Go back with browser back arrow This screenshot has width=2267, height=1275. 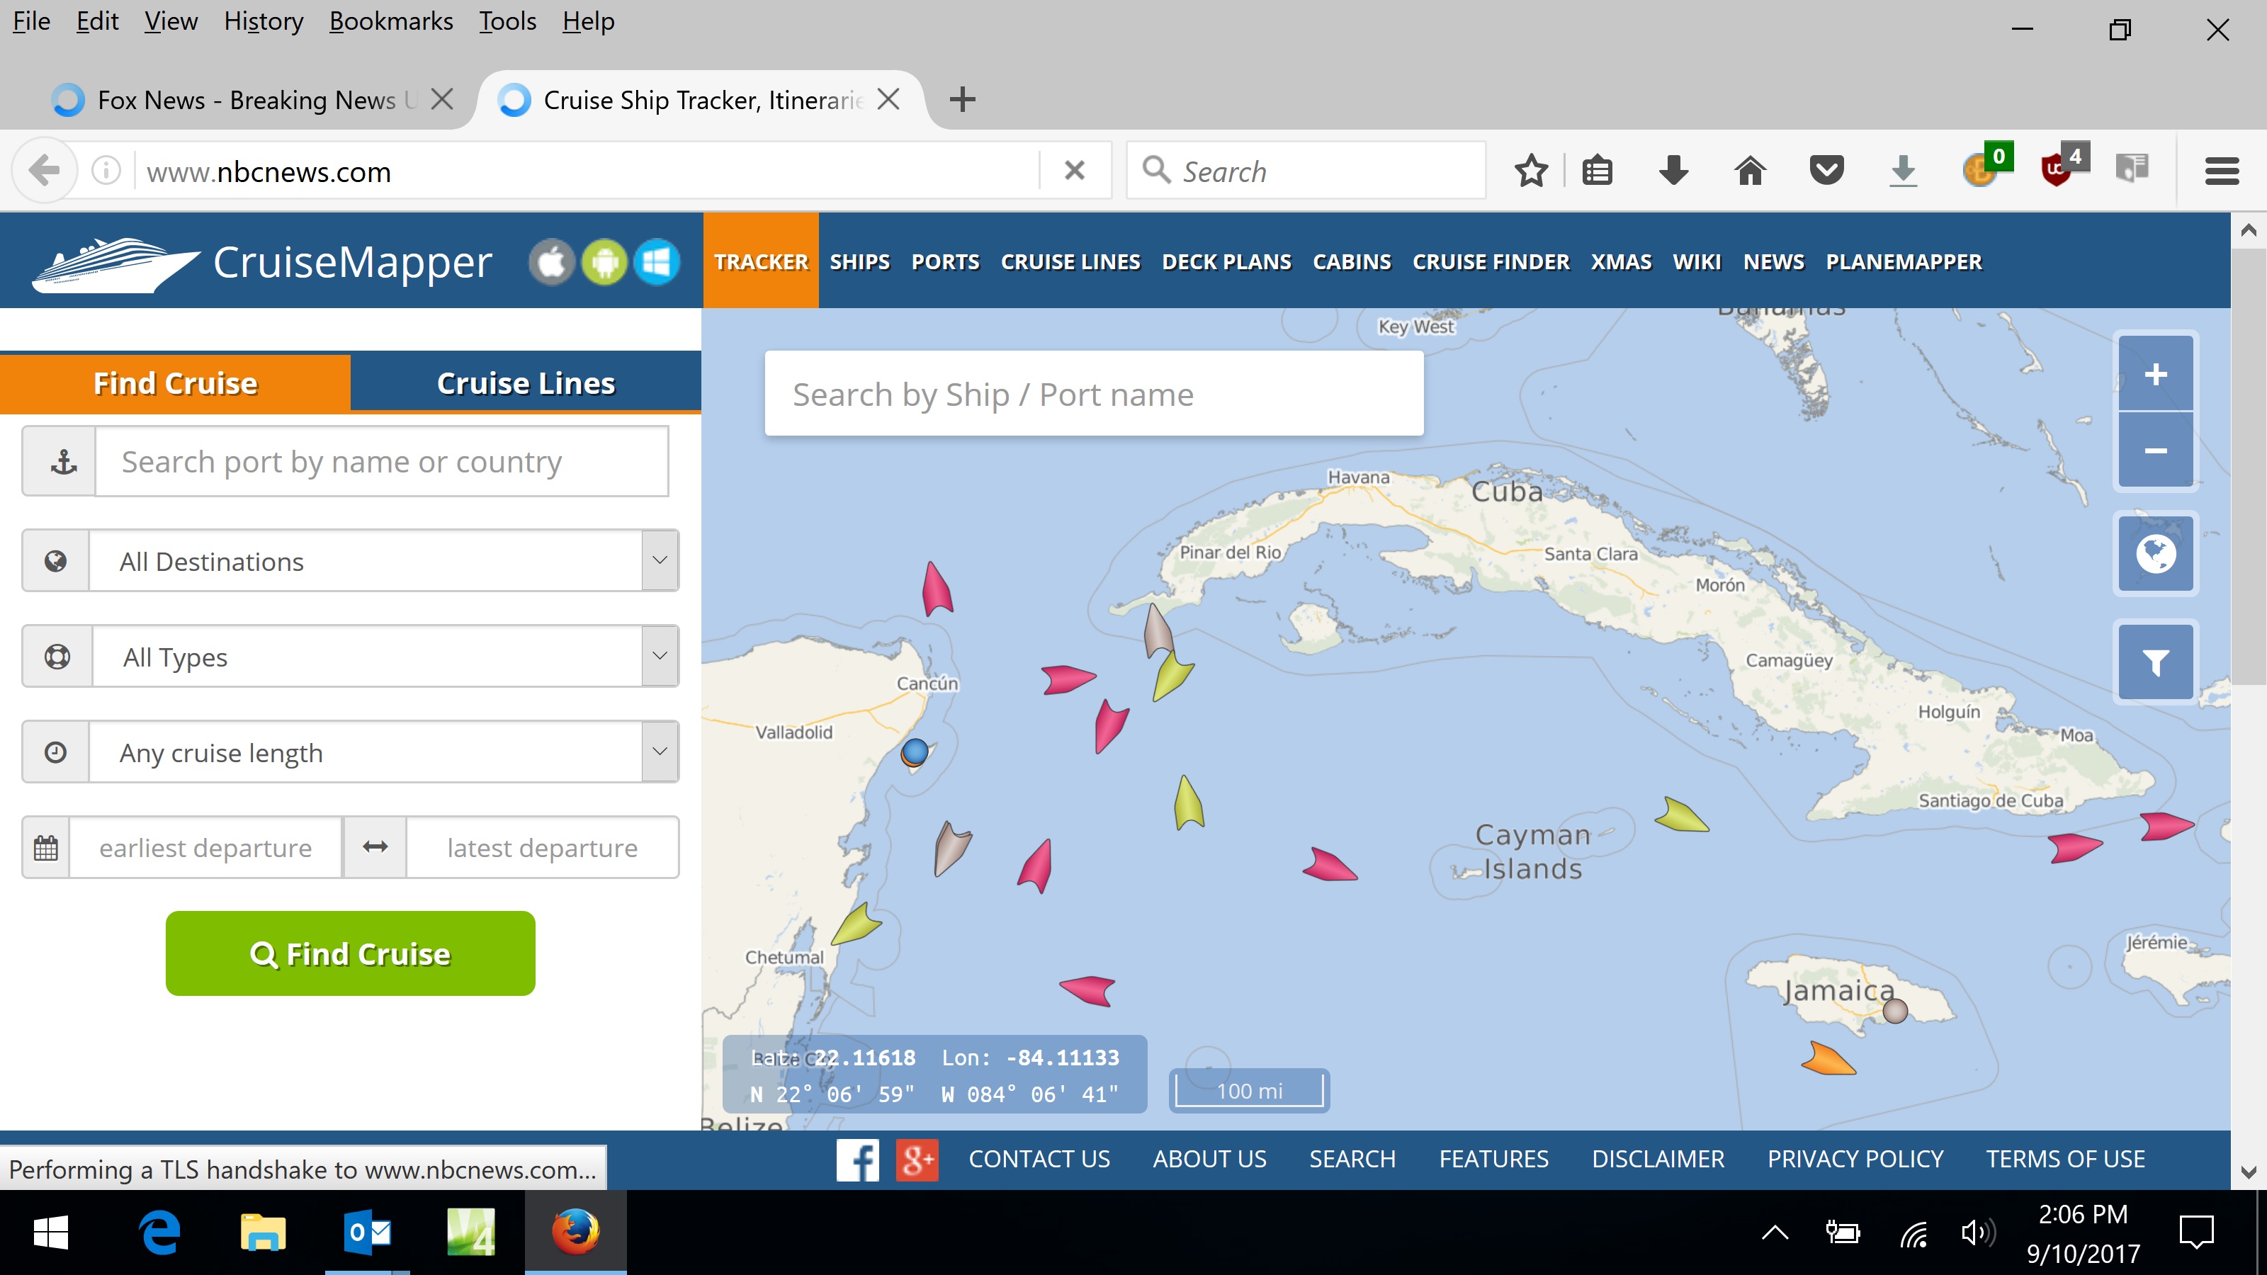tap(44, 171)
